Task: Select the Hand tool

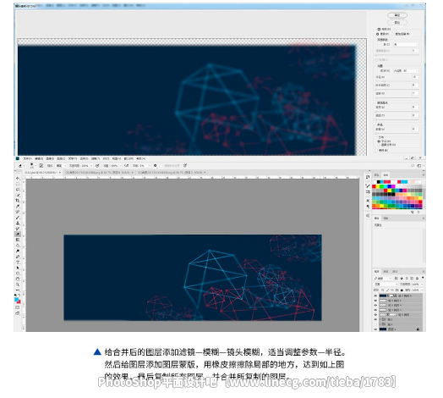Action: 18,279
